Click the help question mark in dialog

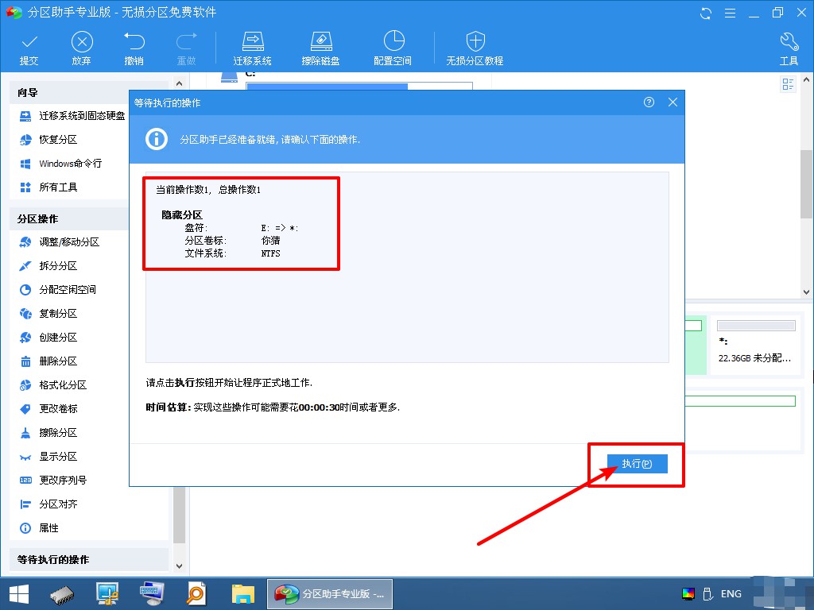pyautogui.click(x=649, y=102)
